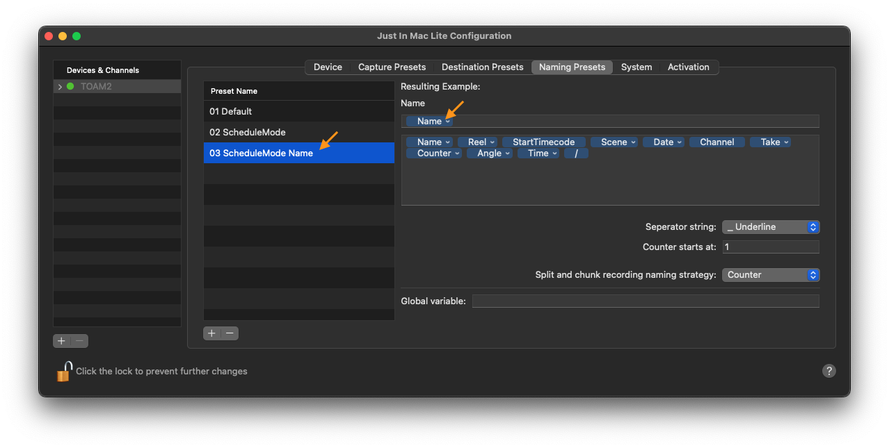Viewport: 889px width, 448px height.
Task: Select TOAM2 in Devices & Channels list
Action: (x=117, y=87)
